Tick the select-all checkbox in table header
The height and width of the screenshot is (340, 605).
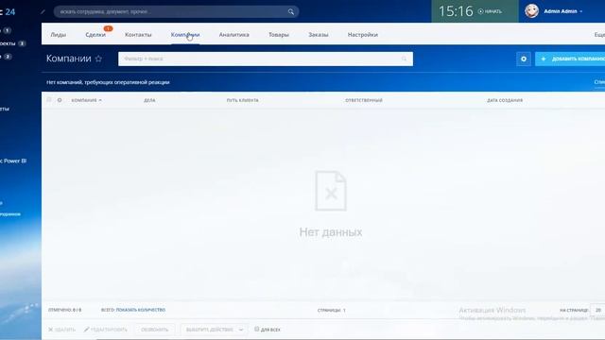coord(49,100)
